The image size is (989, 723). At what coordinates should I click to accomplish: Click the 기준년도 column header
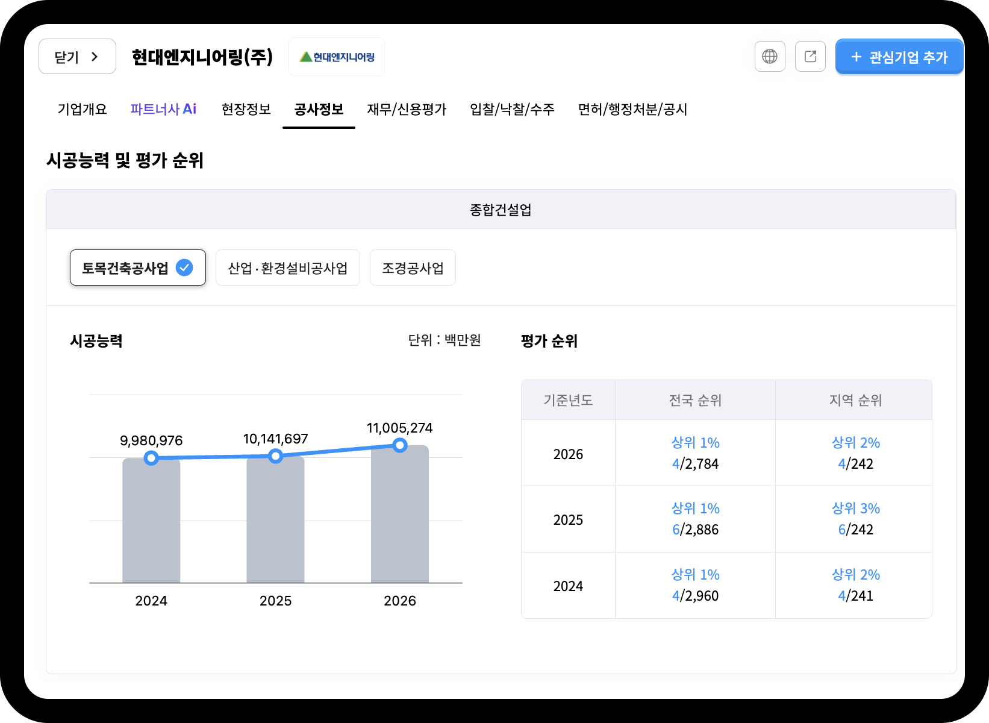pos(568,400)
